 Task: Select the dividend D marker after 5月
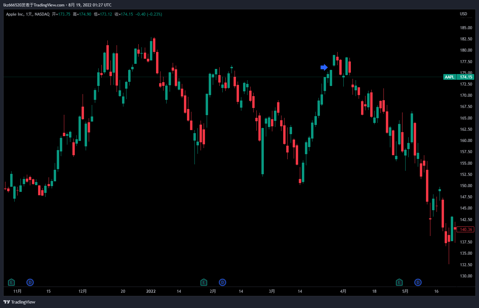click(x=418, y=282)
